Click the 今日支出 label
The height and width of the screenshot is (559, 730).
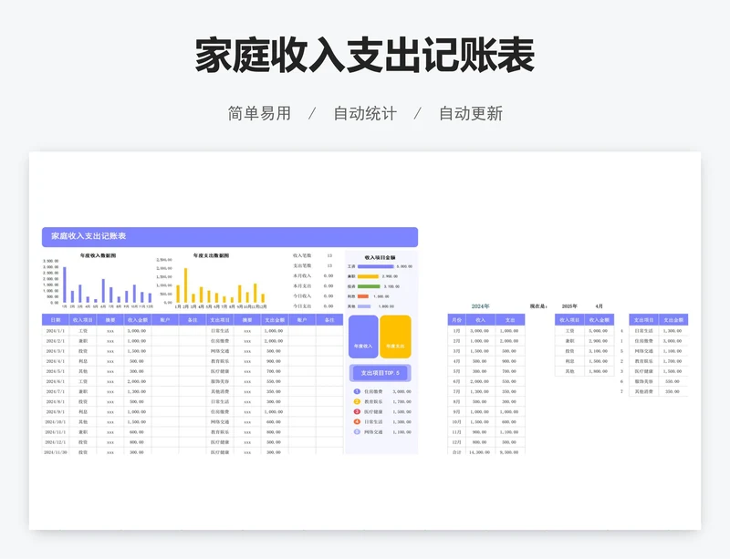(302, 306)
